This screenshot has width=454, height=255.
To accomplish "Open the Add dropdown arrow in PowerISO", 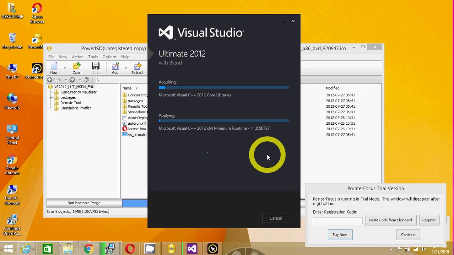I will (126, 68).
